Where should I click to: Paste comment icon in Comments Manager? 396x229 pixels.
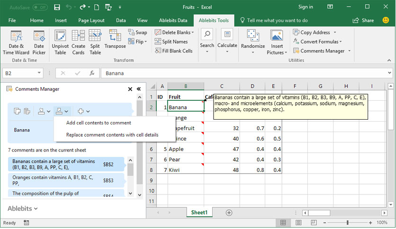pyautogui.click(x=27, y=111)
